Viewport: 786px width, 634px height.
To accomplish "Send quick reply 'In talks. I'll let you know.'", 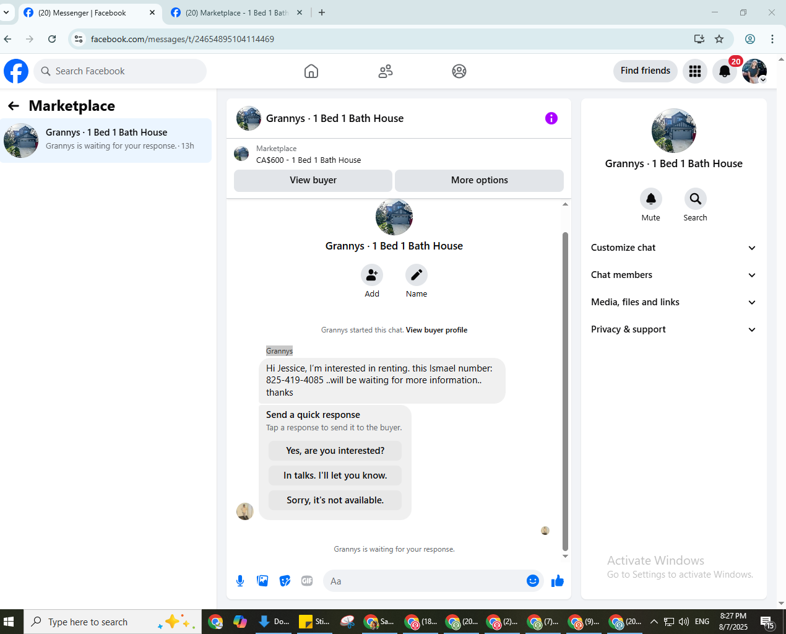I will point(335,475).
